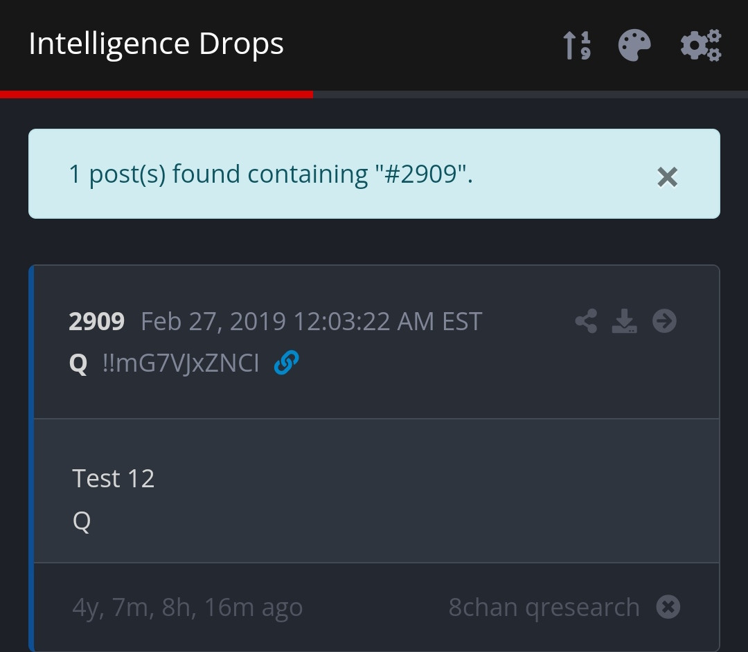Download post 2909 as an image
This screenshot has width=748, height=652.
click(x=625, y=321)
